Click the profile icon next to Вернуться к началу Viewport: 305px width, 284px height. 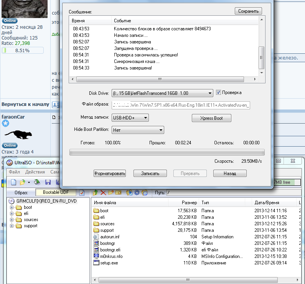point(55,105)
